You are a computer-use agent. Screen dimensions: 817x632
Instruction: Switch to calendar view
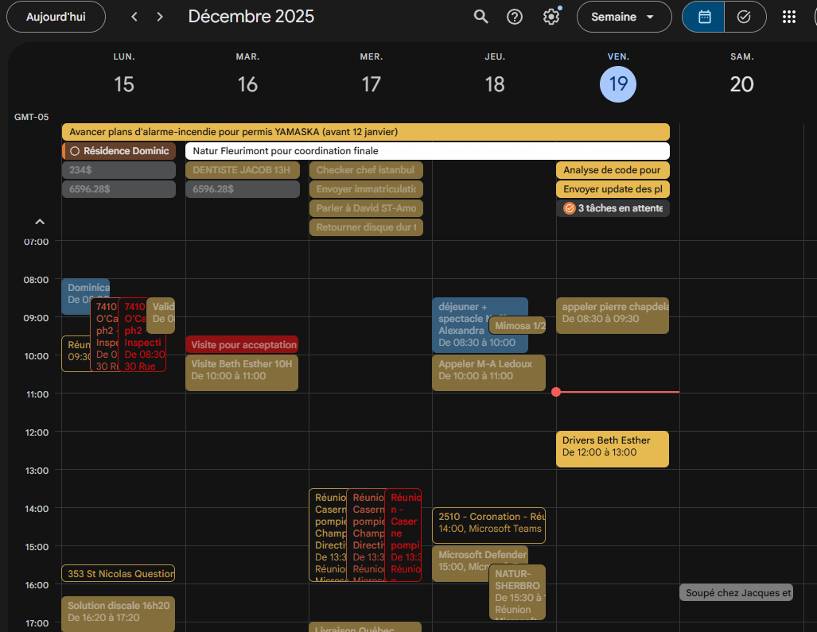pyautogui.click(x=703, y=17)
